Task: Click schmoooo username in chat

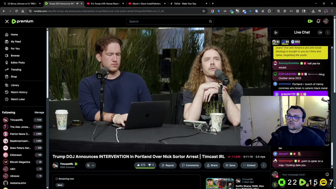Action: tap(285, 84)
